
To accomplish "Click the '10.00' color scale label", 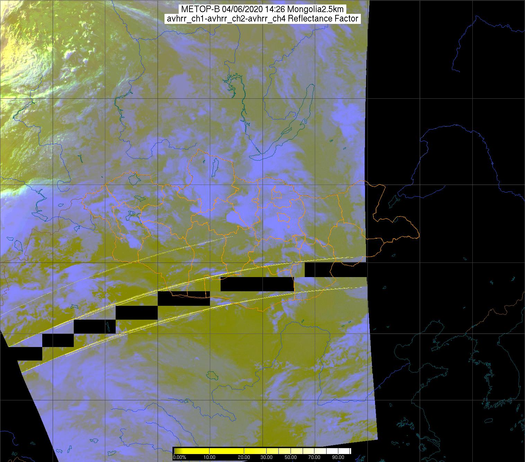I will (x=210, y=457).
